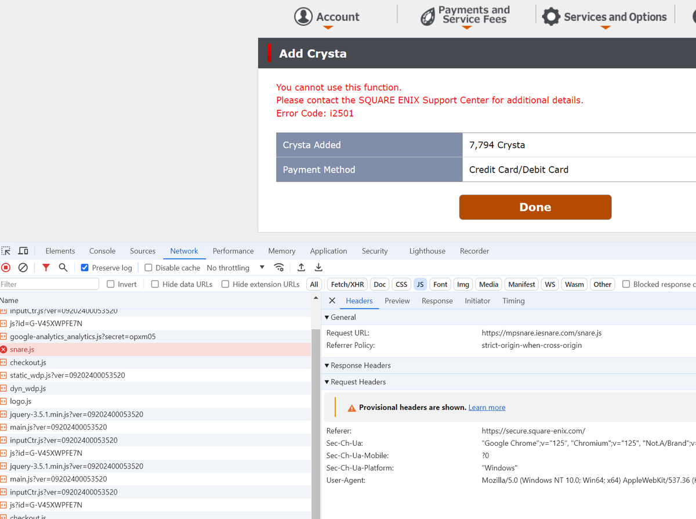The height and width of the screenshot is (519, 696).
Task: Select the static_wdp.js request row
Action: [155, 376]
